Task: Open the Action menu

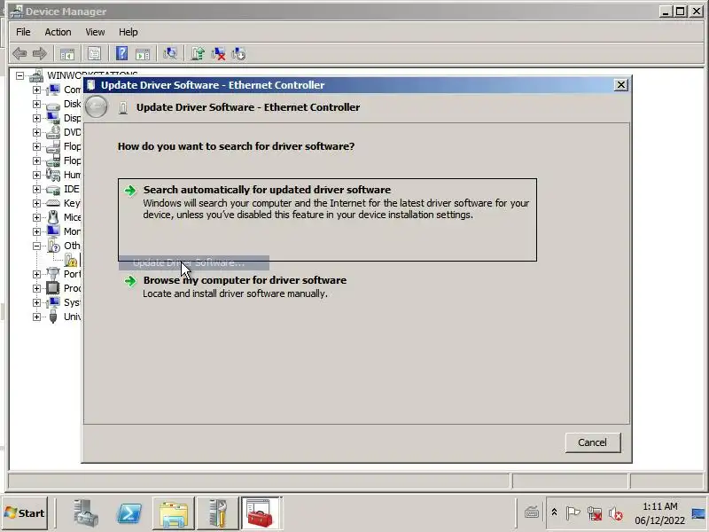Action: (58, 32)
